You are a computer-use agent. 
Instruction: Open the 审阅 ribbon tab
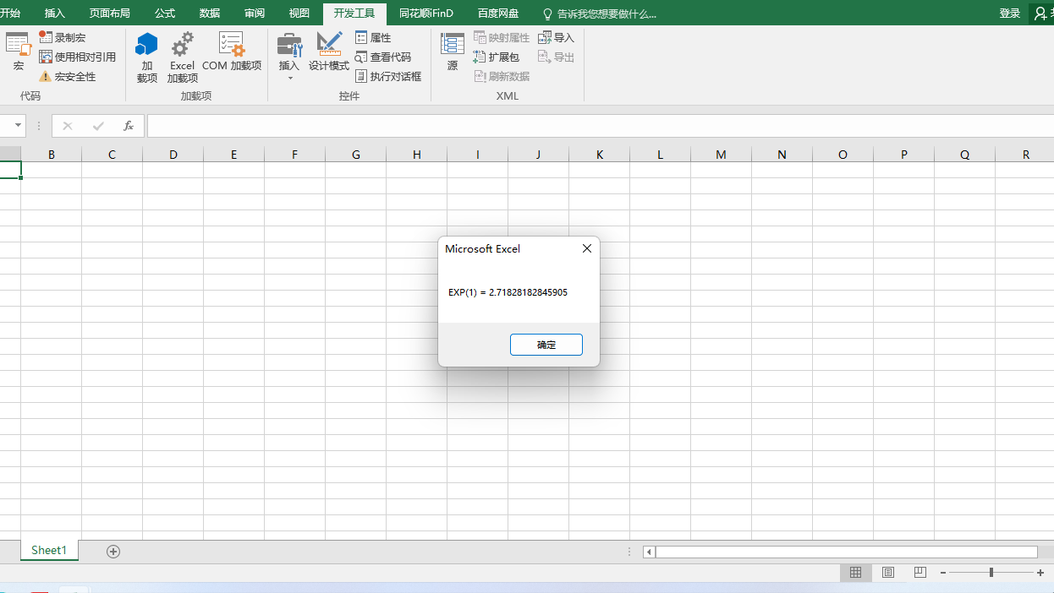coord(255,14)
